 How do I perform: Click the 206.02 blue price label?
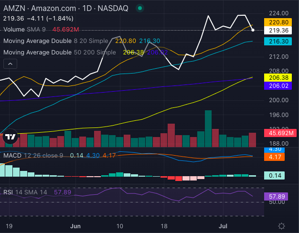[x=278, y=85]
